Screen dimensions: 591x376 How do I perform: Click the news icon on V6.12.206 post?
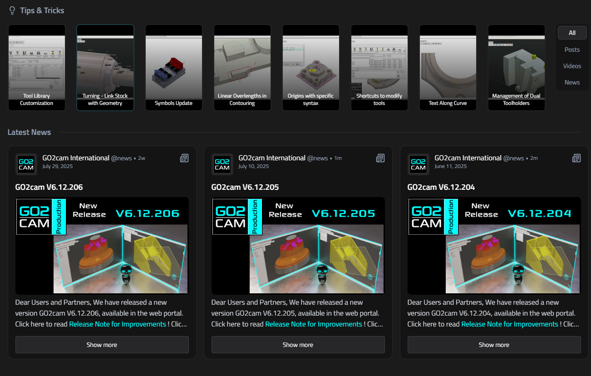click(x=184, y=158)
